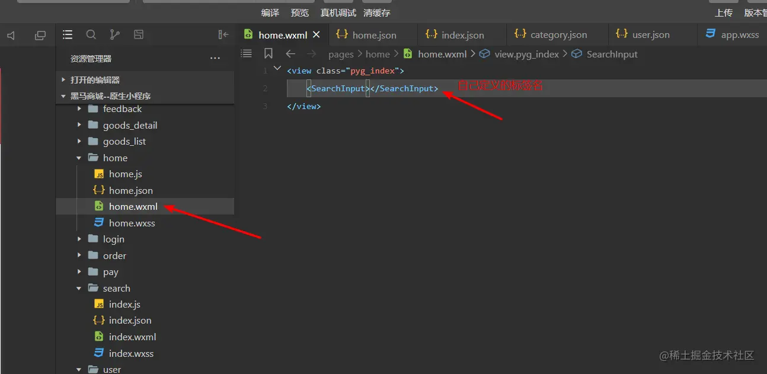The width and height of the screenshot is (767, 374).
Task: Open the search panel icon
Action: pos(91,35)
